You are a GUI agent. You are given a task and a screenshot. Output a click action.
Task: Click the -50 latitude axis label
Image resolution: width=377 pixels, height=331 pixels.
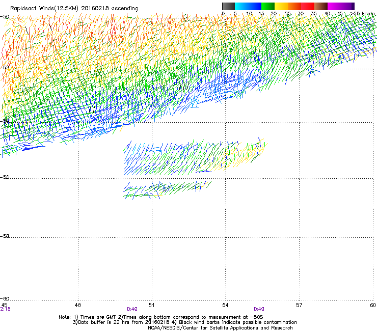(5, 17)
